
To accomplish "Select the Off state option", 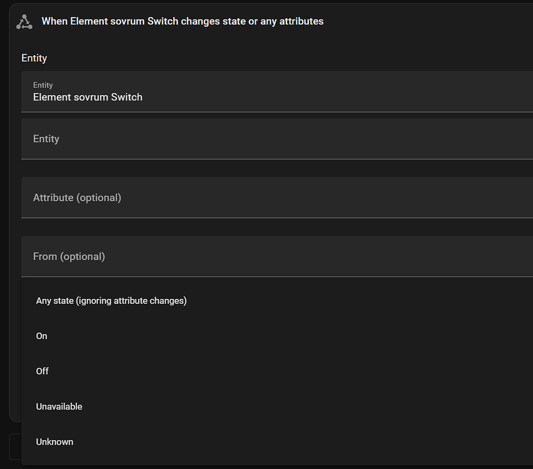I will pos(42,371).
